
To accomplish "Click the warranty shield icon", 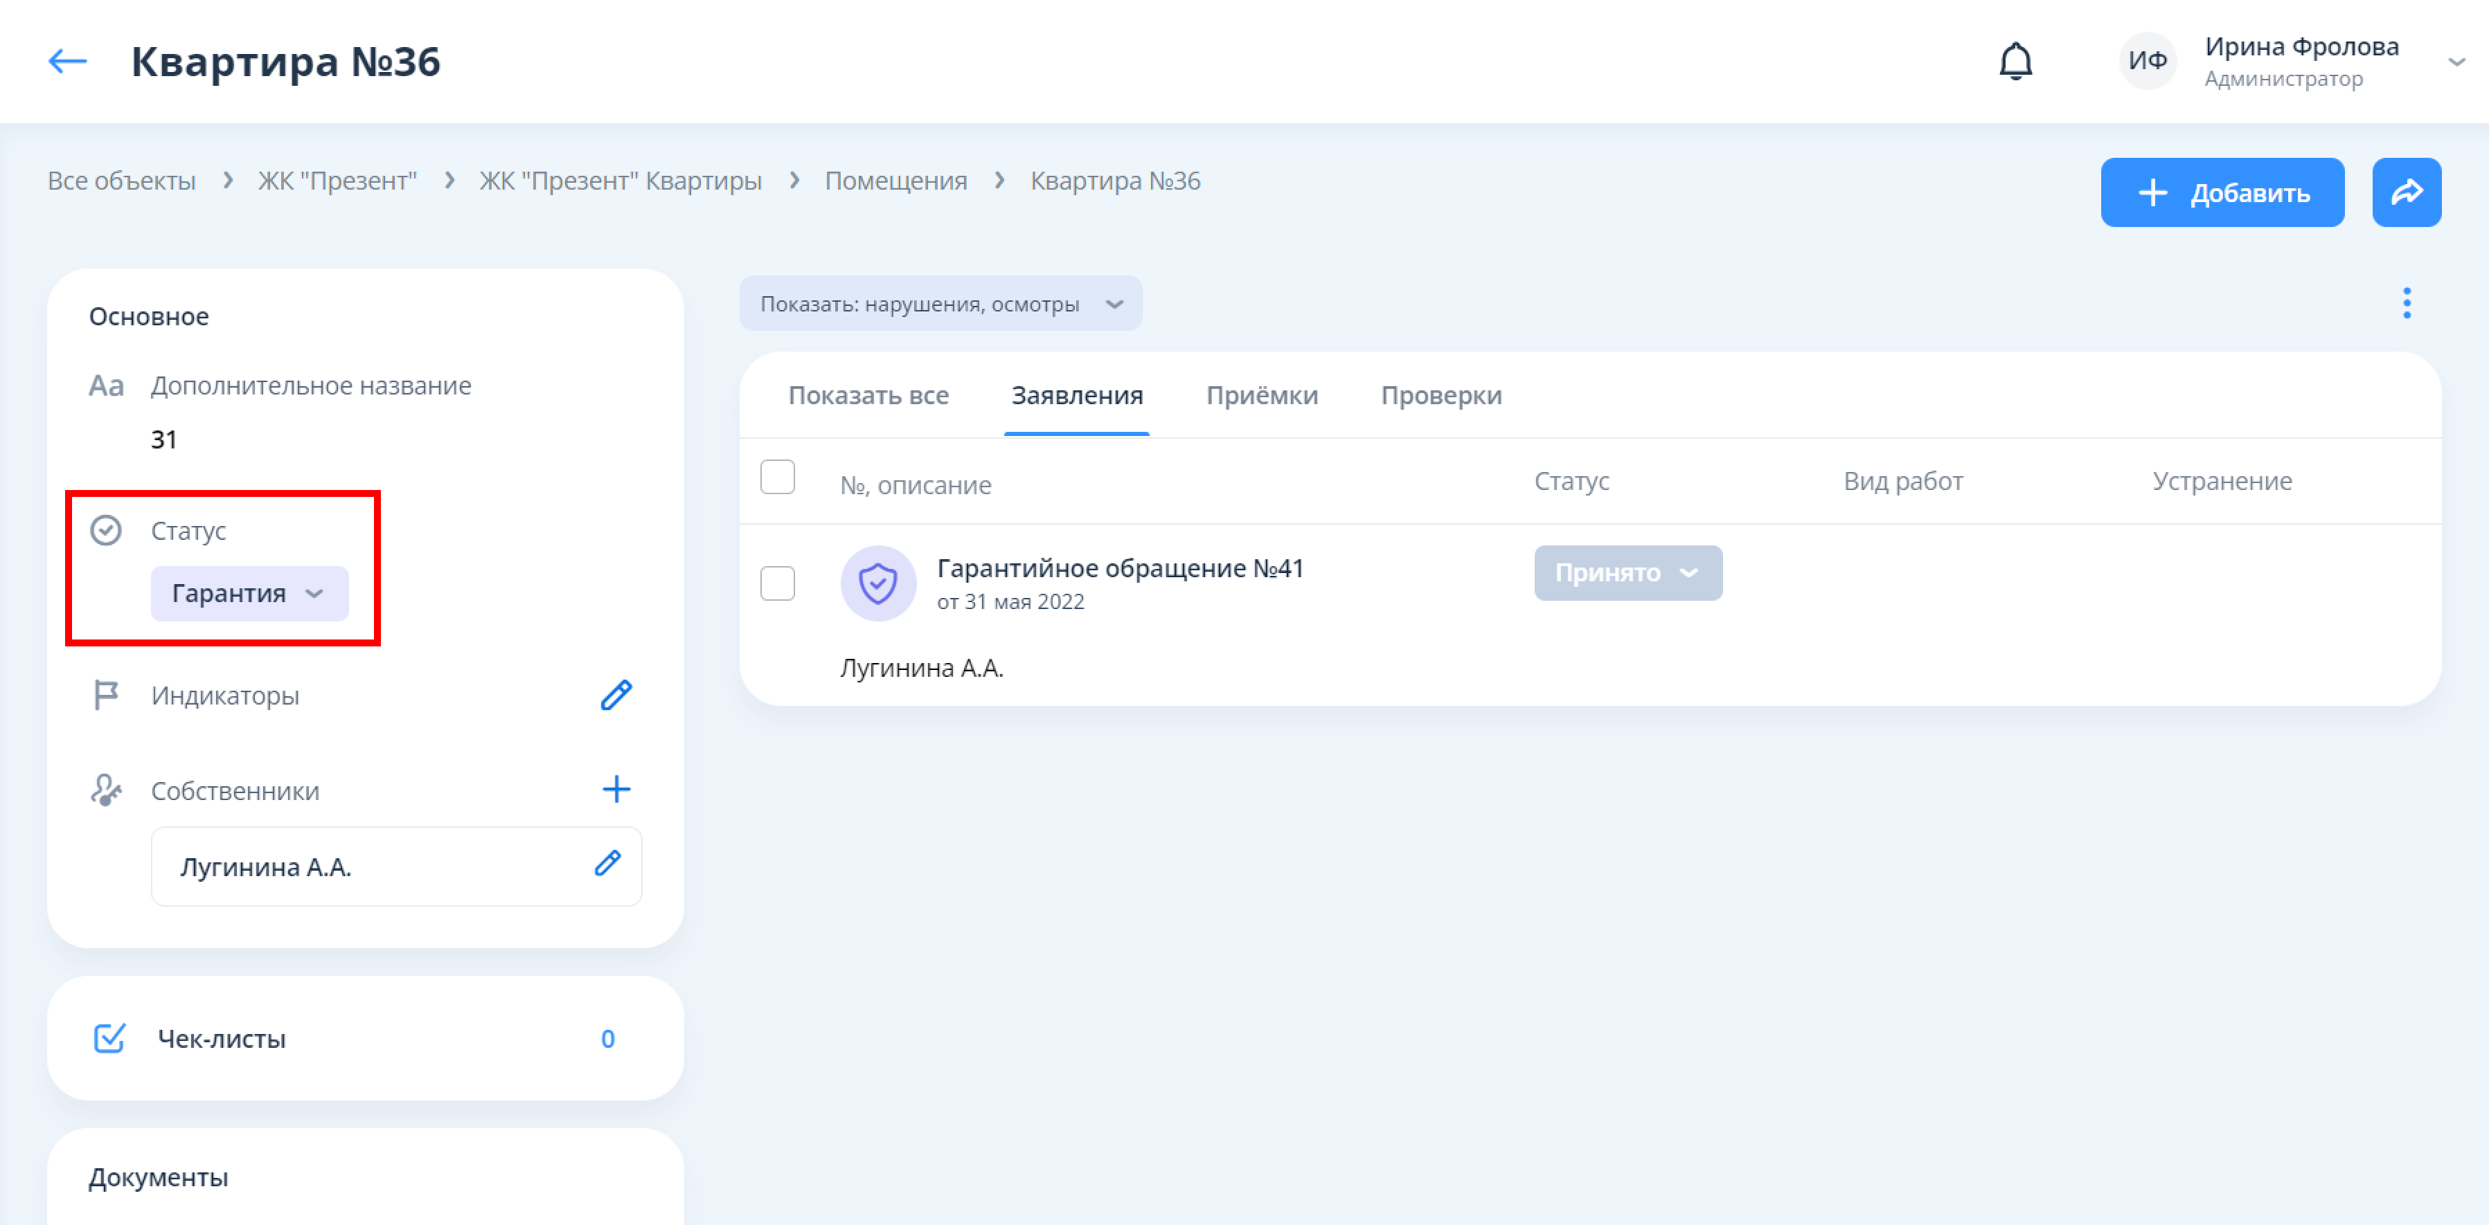I will point(877,583).
